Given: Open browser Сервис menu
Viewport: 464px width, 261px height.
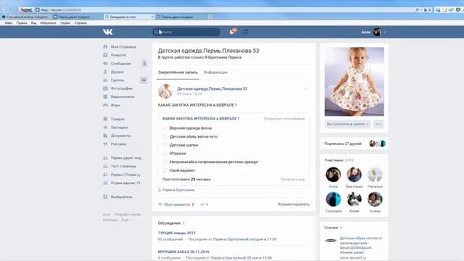Looking at the screenshot, I should [65, 22].
